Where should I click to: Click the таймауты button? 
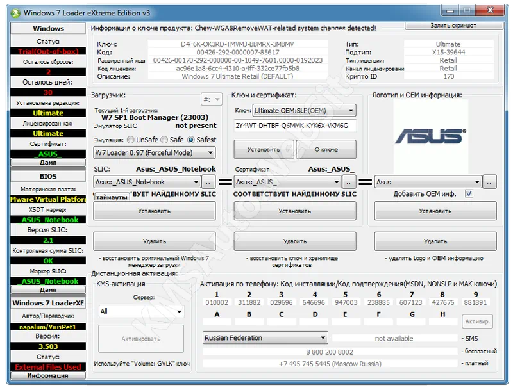click(x=112, y=197)
